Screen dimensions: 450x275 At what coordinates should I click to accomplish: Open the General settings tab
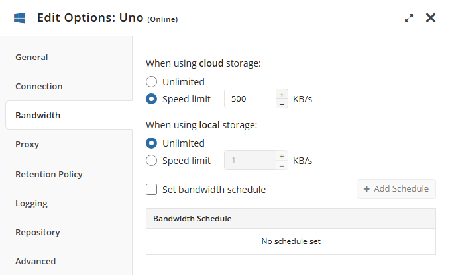[x=32, y=57]
